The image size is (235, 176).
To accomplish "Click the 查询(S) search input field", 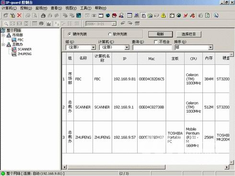I will 152,47.
